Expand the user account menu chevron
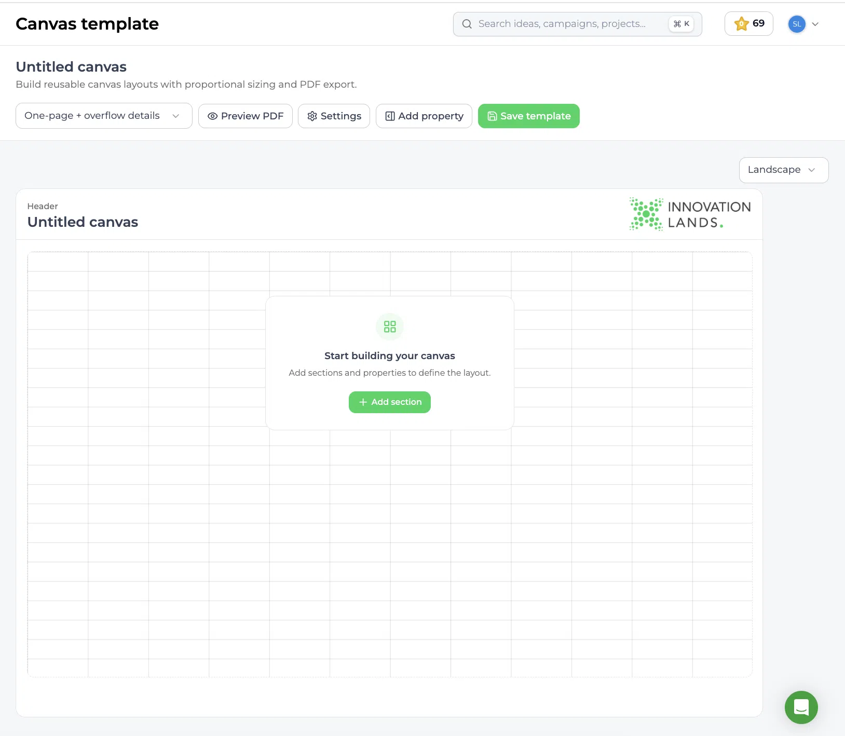 pos(815,24)
